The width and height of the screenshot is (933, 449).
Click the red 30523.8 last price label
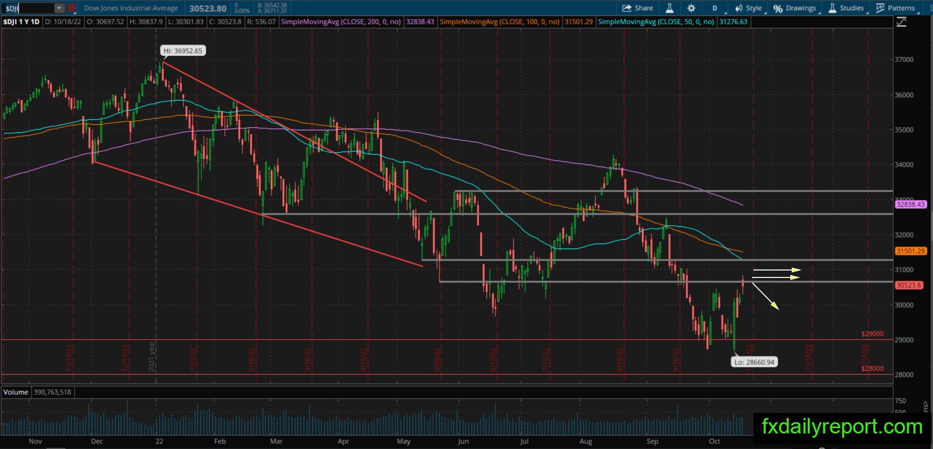(x=909, y=285)
